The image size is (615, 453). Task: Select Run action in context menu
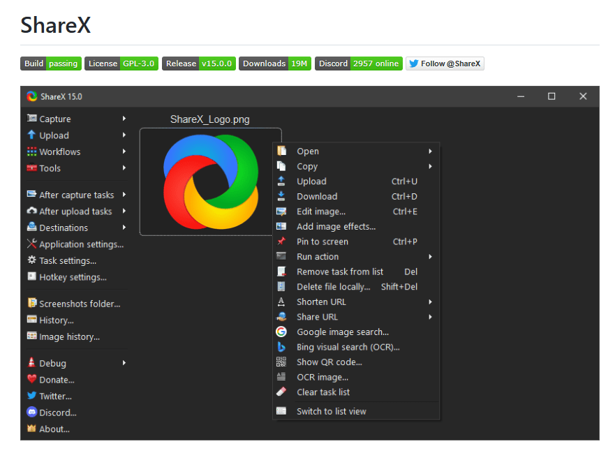(x=356, y=256)
